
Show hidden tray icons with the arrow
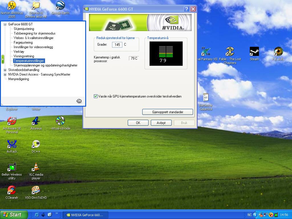[255, 215]
